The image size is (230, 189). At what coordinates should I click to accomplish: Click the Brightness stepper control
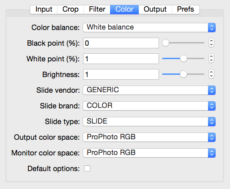pos(211,74)
